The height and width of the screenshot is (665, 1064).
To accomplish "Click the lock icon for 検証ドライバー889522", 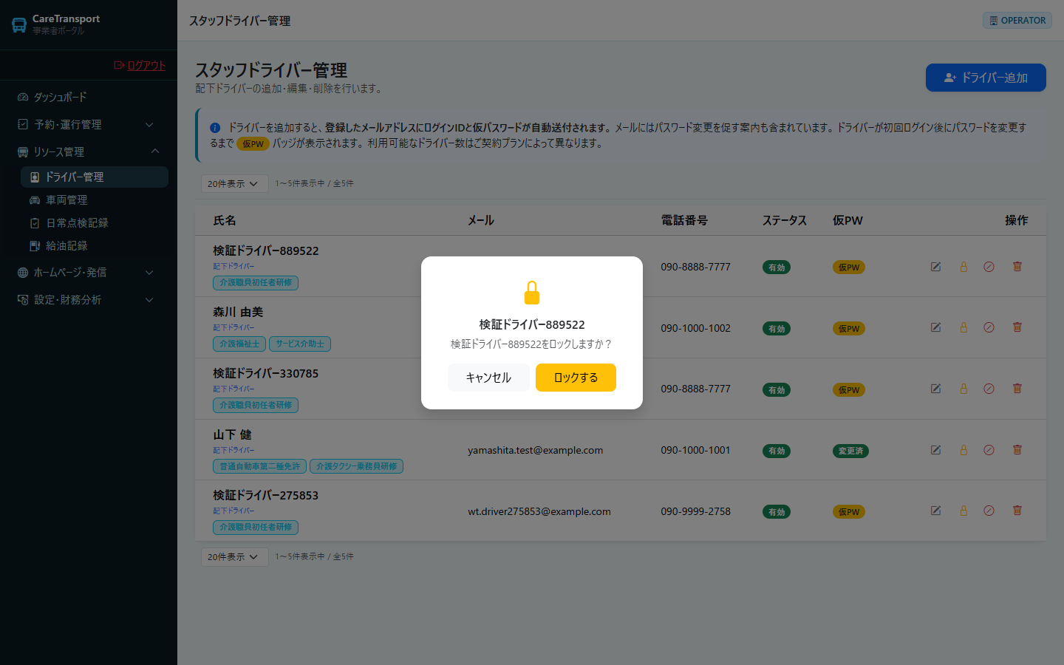I will 964,267.
